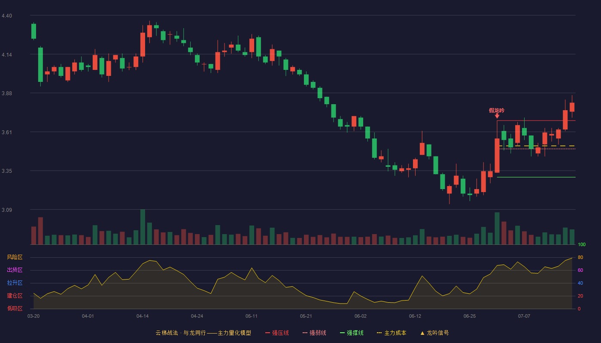Screen dimensions: 601x343
Task: Click the red arrow under 假龙吟
Action: pyautogui.click(x=497, y=116)
